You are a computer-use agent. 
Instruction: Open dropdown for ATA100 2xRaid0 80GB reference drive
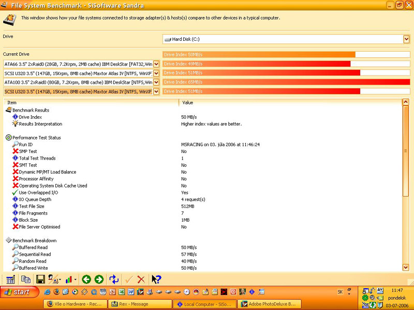[156, 82]
